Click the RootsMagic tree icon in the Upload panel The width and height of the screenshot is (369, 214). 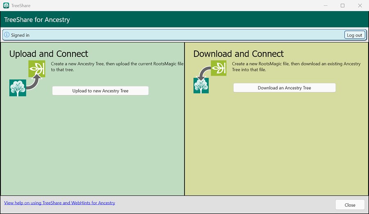(18, 88)
